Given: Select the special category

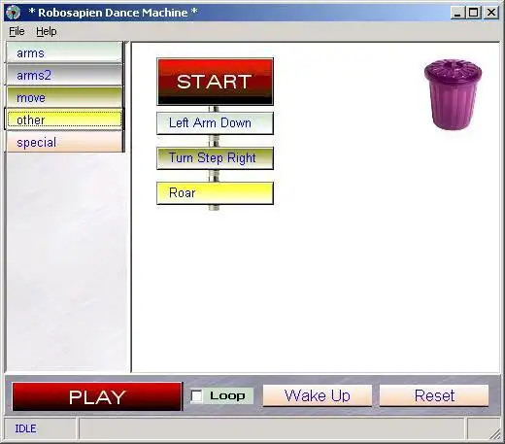Looking at the screenshot, I should click(64, 142).
